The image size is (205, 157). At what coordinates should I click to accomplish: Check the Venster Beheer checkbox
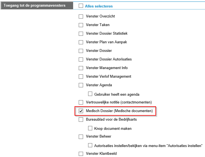[x=81, y=136]
